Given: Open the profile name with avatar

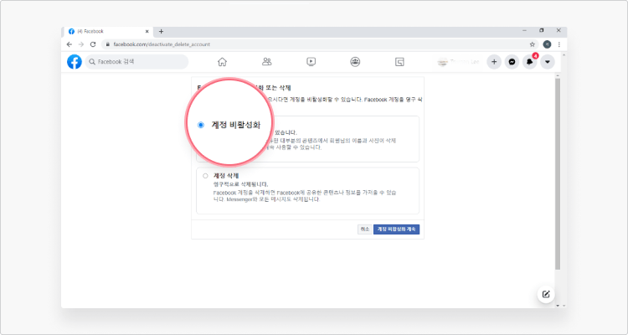Looking at the screenshot, I should (459, 62).
